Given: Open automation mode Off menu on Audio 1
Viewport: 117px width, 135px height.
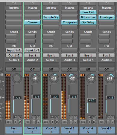Looking at the screenshot, I should pyautogui.click(x=14, y=69).
